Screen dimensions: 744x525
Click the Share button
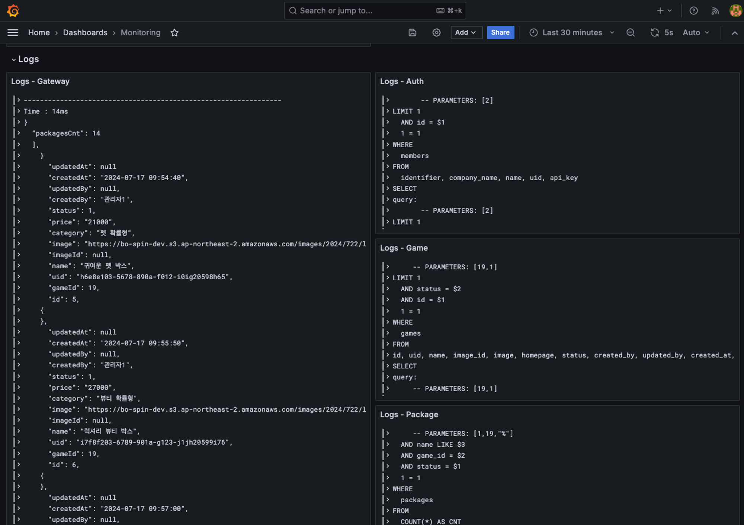point(500,33)
